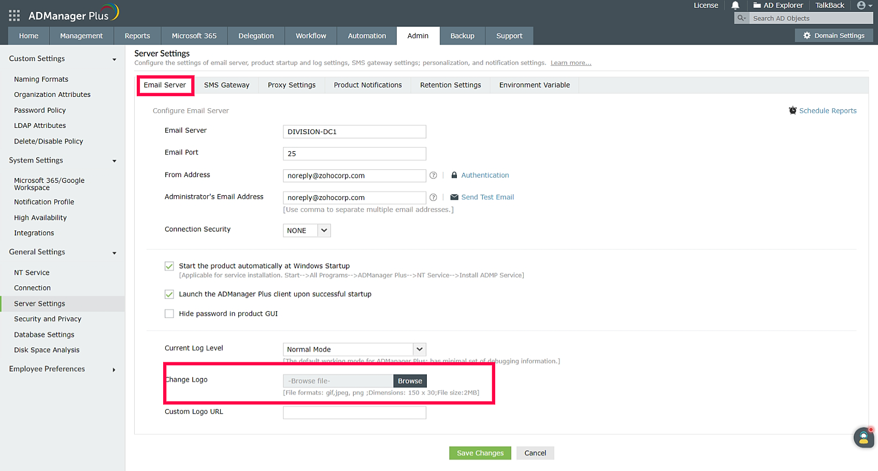Click the Authentication lock icon
Viewport: 878px width, 471px height.
click(454, 175)
